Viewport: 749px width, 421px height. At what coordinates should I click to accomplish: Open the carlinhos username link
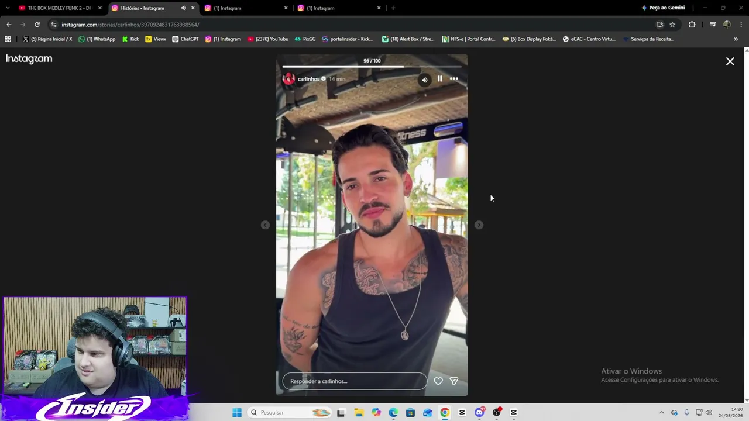[x=308, y=79]
